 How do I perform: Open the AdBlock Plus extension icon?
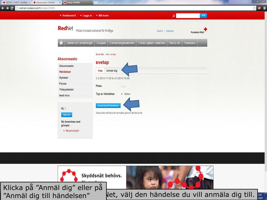point(259,8)
